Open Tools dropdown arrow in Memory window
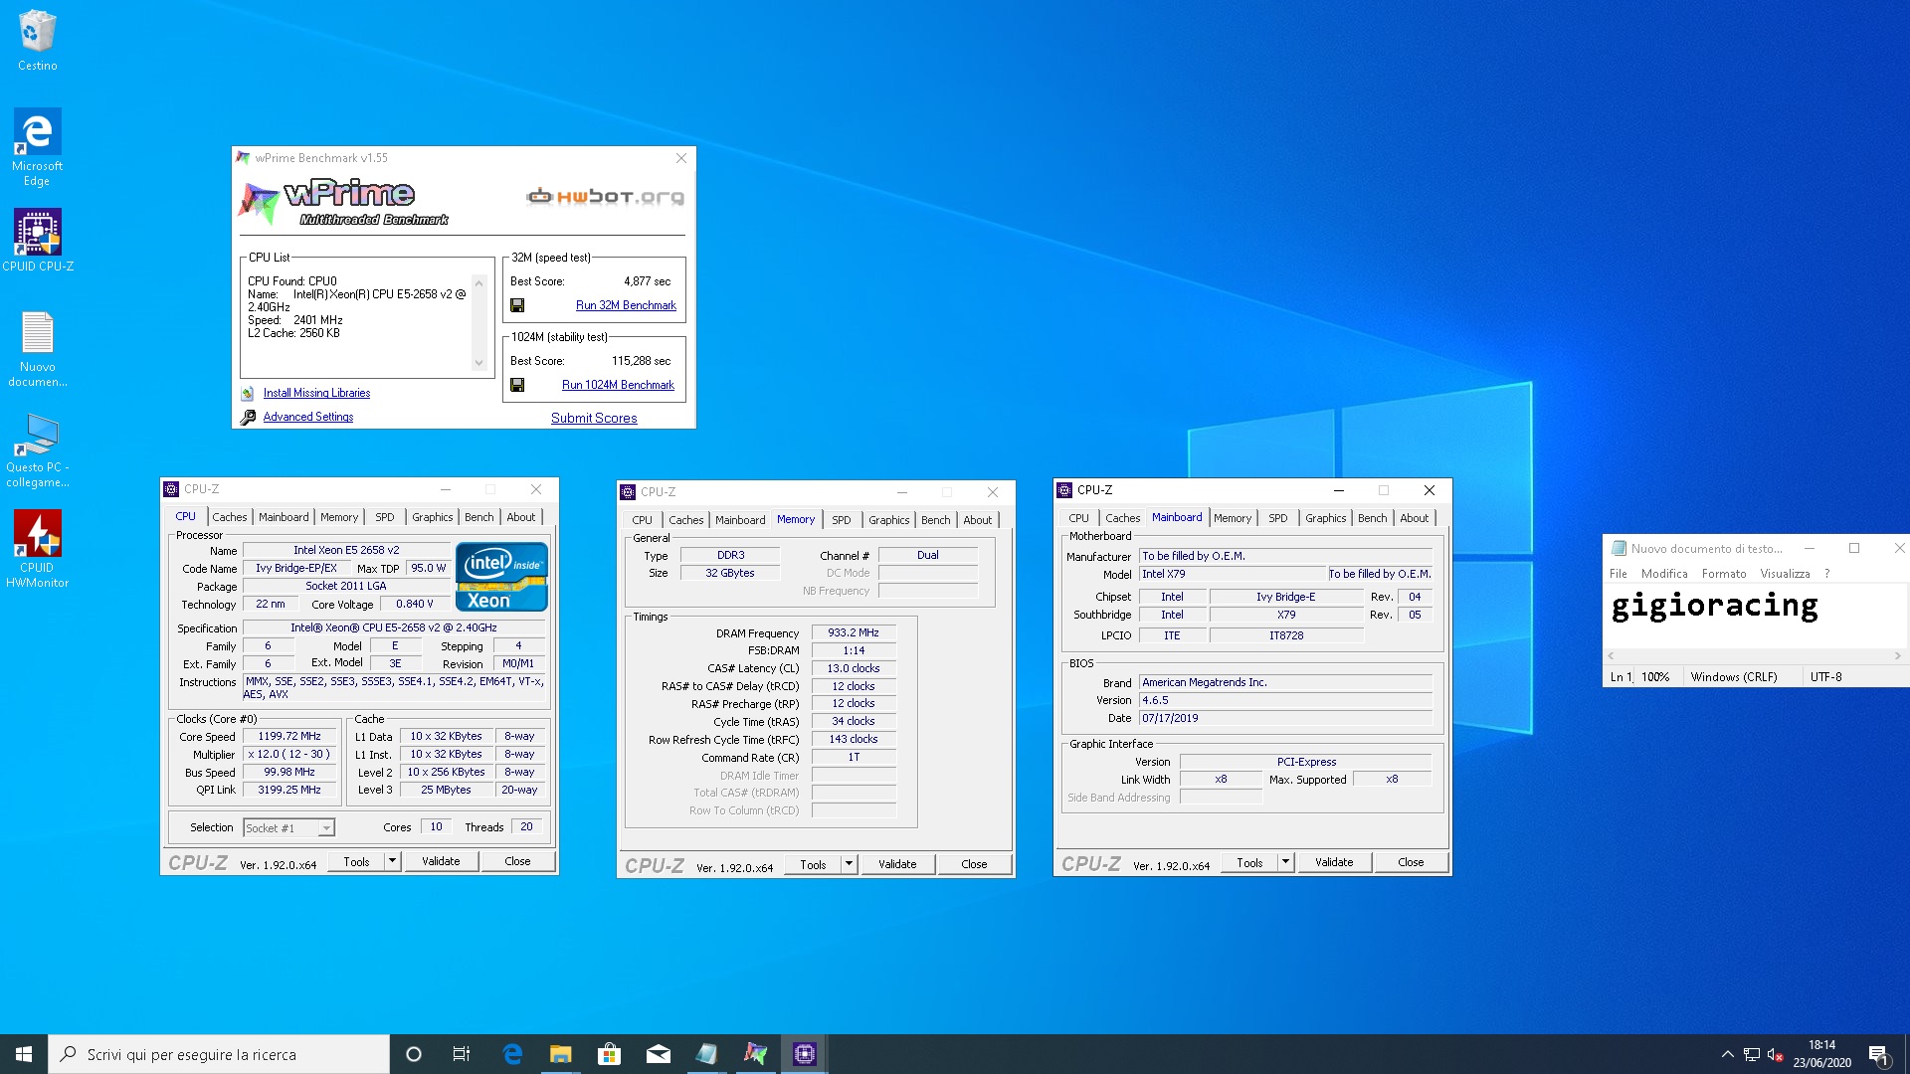Screen dimensions: 1910x1074 tap(849, 864)
